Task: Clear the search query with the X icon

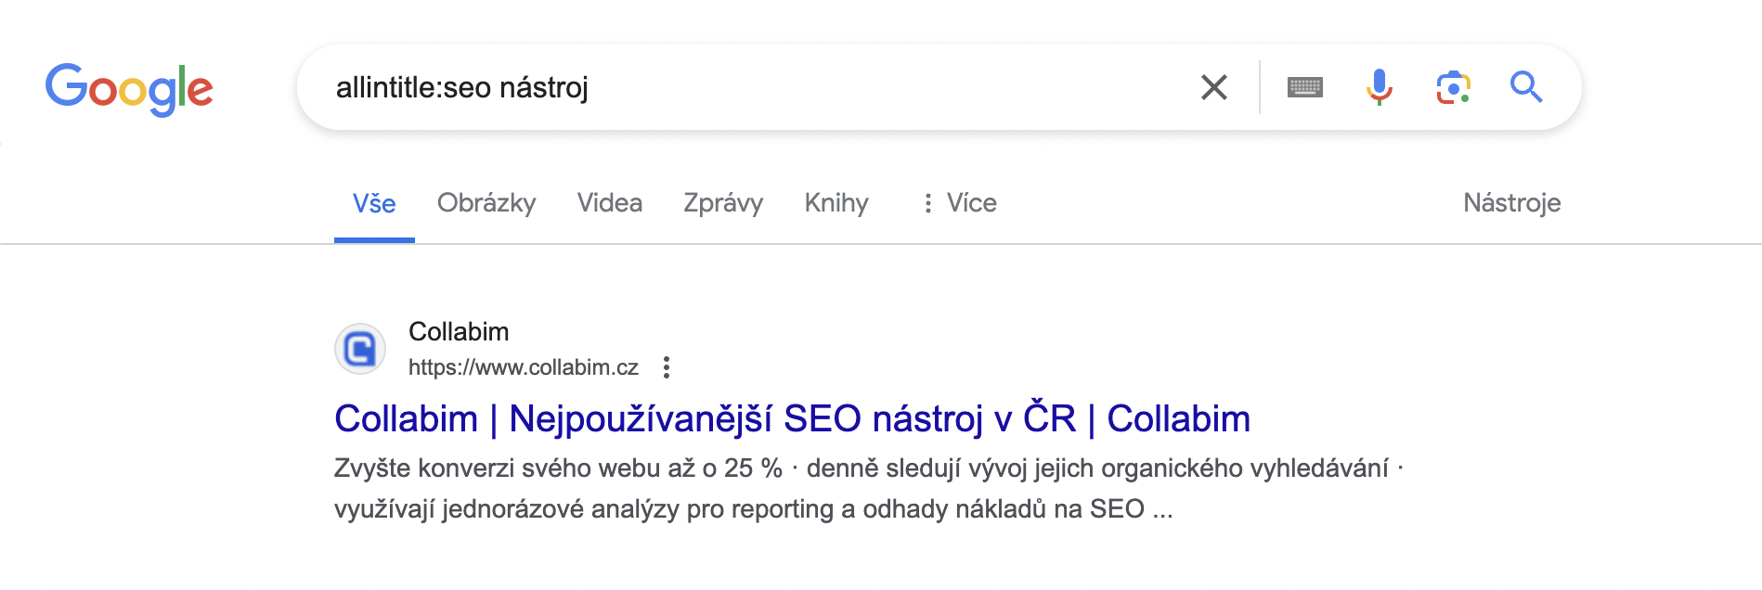Action: [1213, 87]
